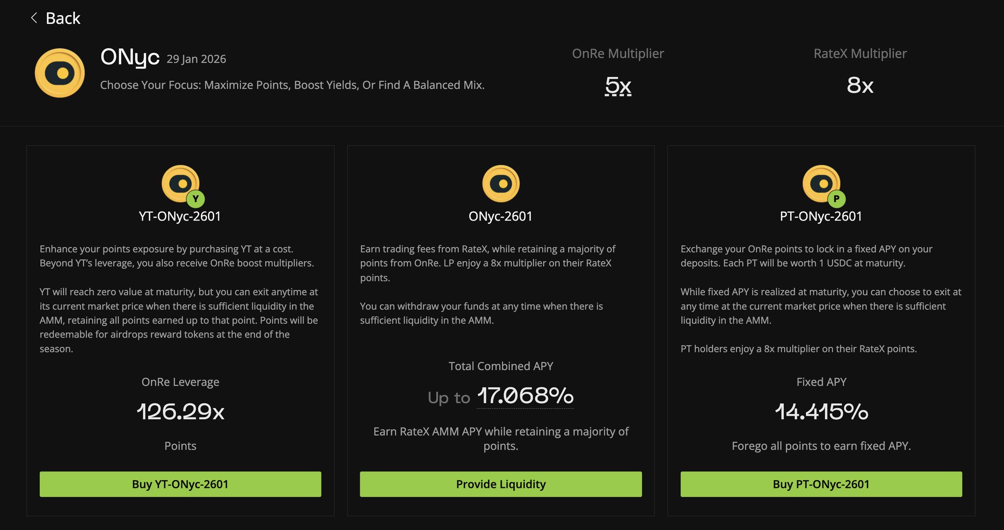The image size is (1004, 530).
Task: Click Buy PT-ONyc-2601
Action: tap(820, 484)
